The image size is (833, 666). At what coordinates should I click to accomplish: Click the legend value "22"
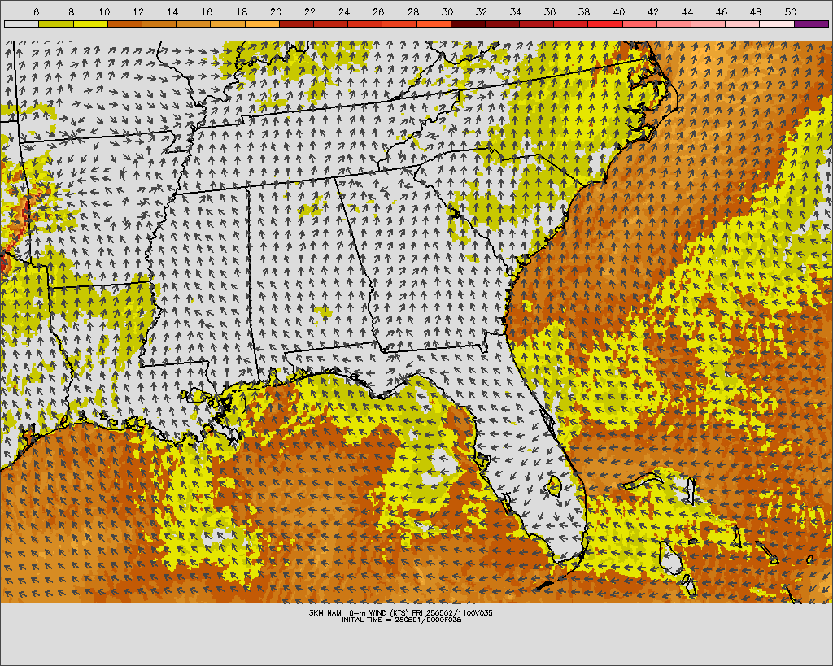pyautogui.click(x=310, y=11)
